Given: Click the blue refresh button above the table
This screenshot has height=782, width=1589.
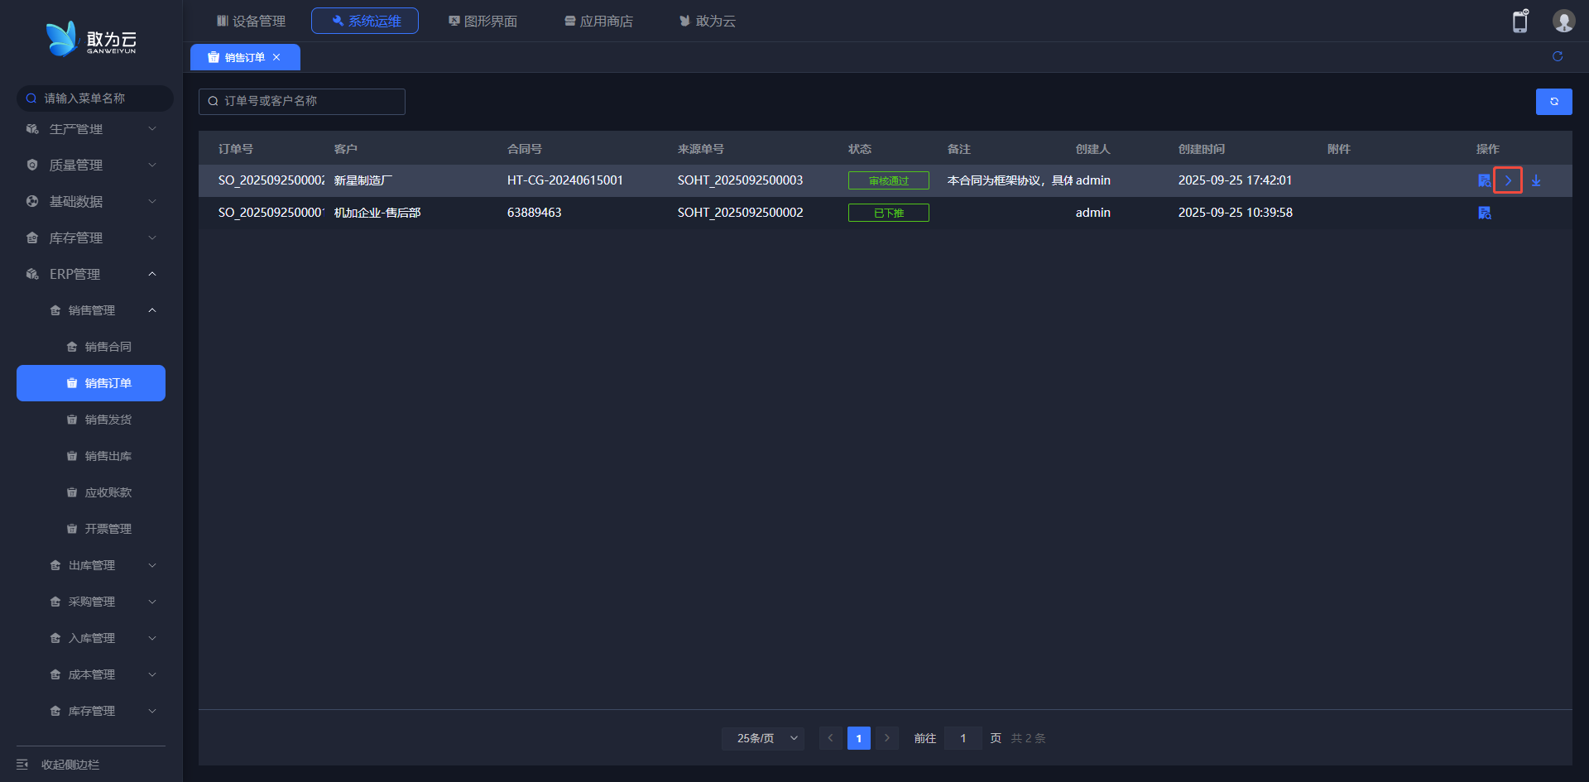Looking at the screenshot, I should pyautogui.click(x=1553, y=101).
